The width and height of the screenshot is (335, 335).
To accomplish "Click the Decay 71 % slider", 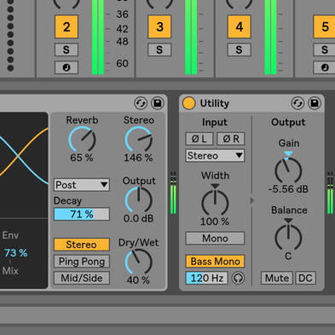I will [82, 214].
